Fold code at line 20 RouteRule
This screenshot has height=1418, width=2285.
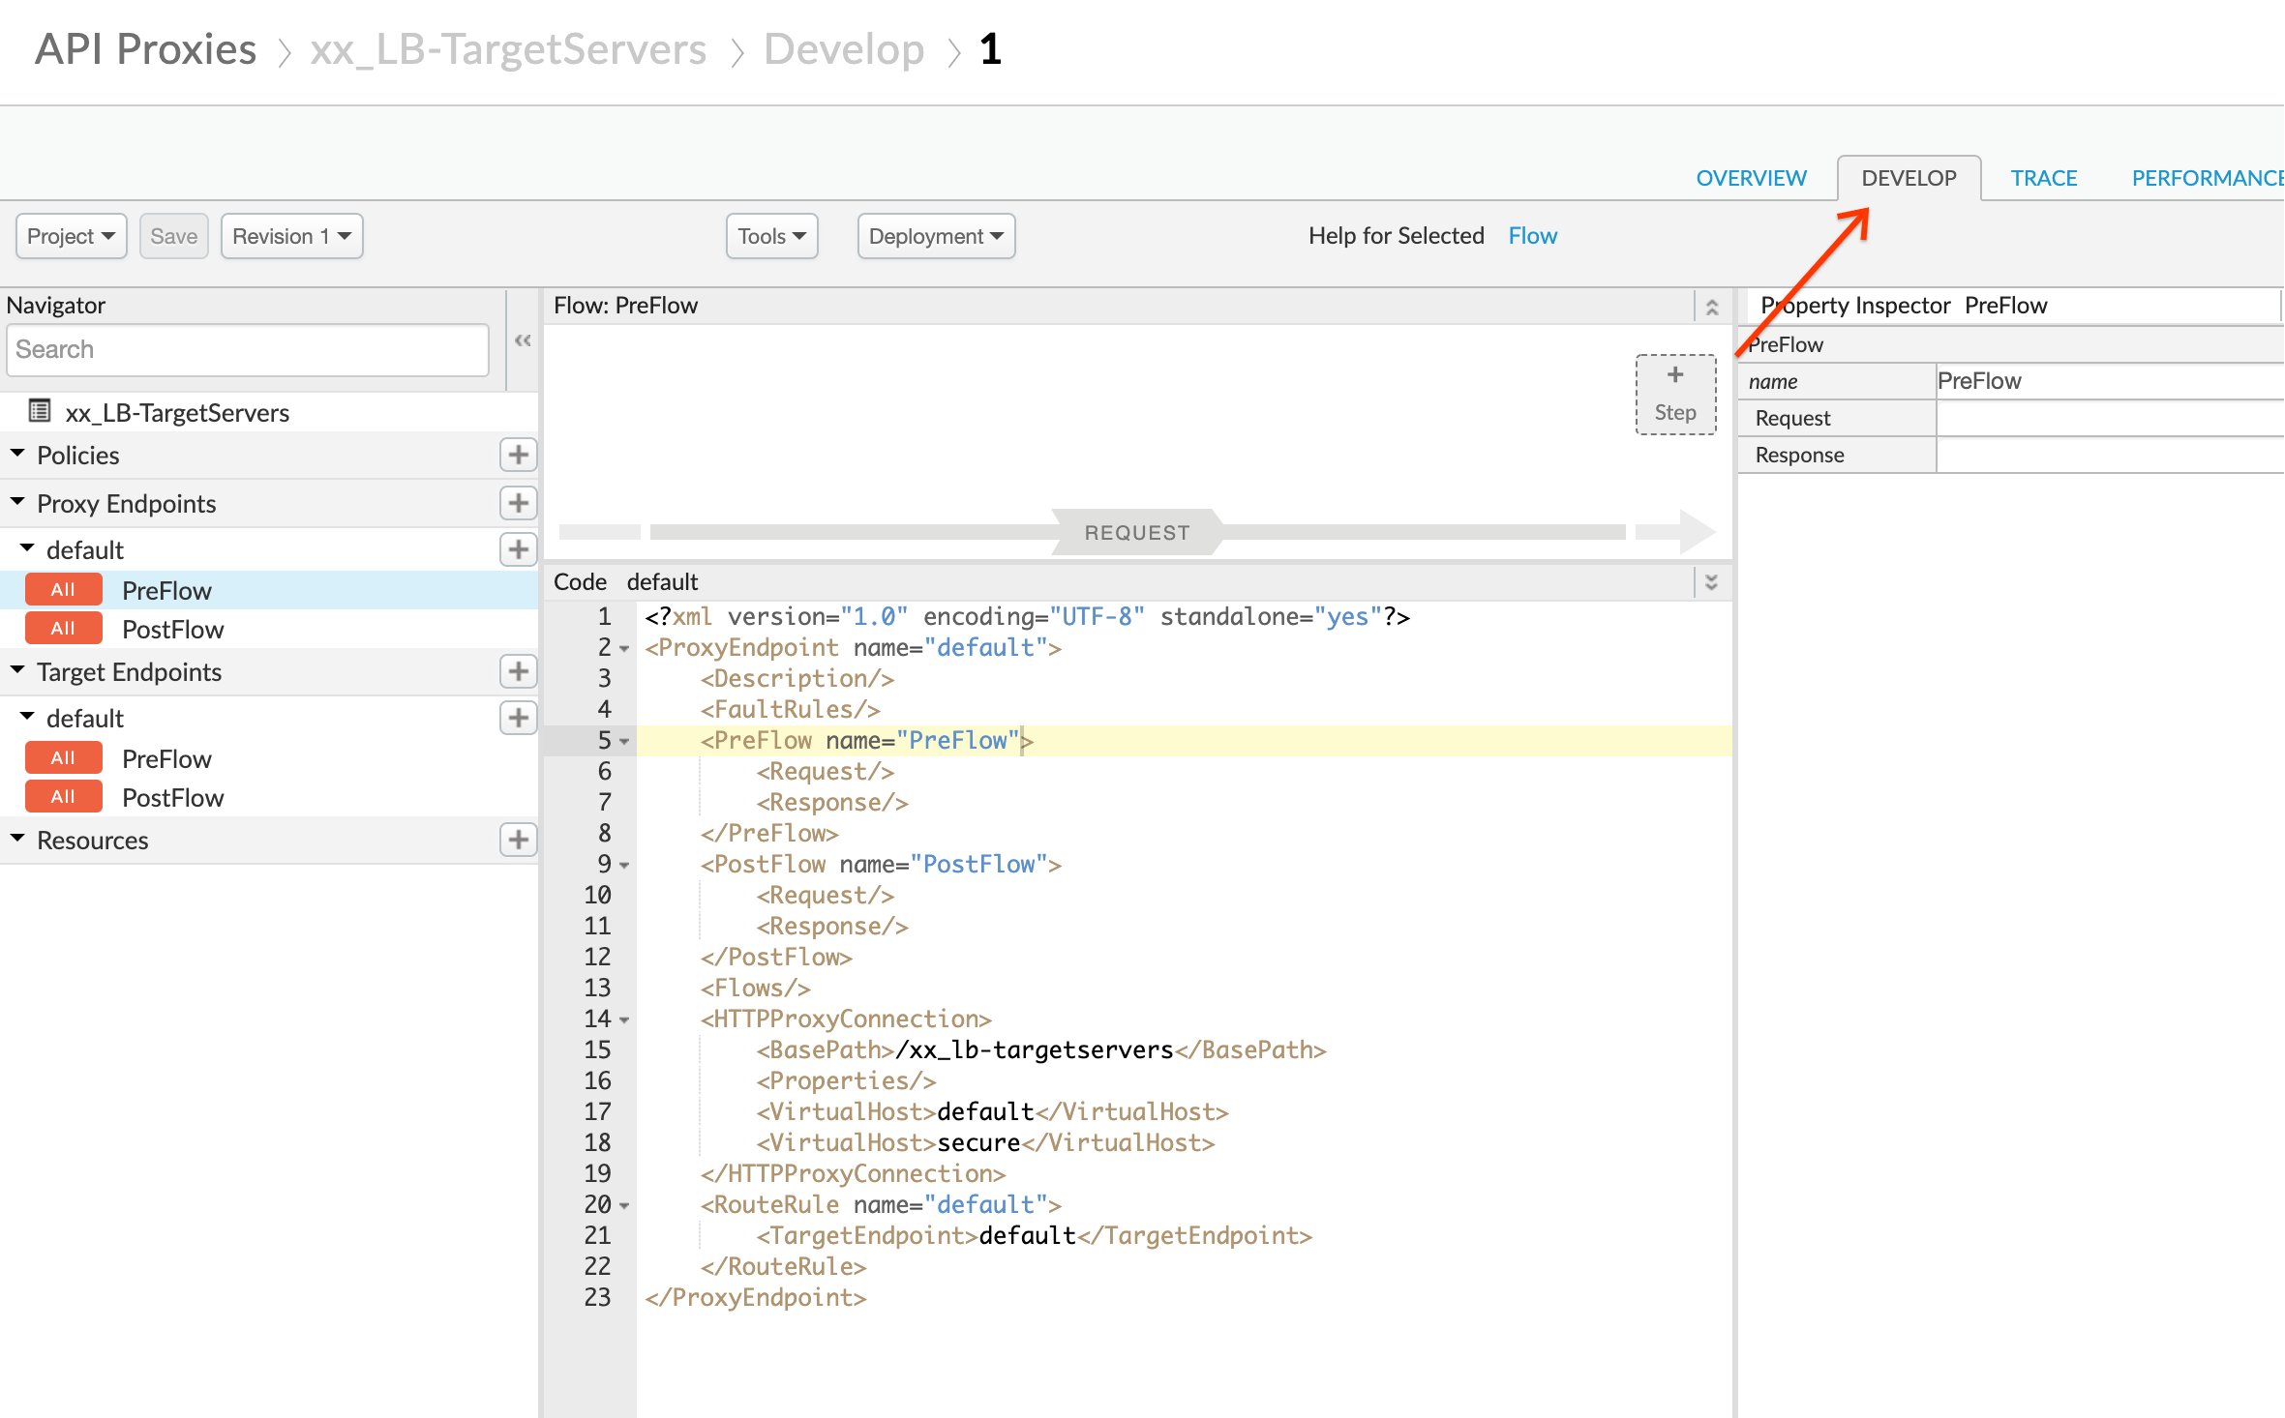[x=624, y=1206]
